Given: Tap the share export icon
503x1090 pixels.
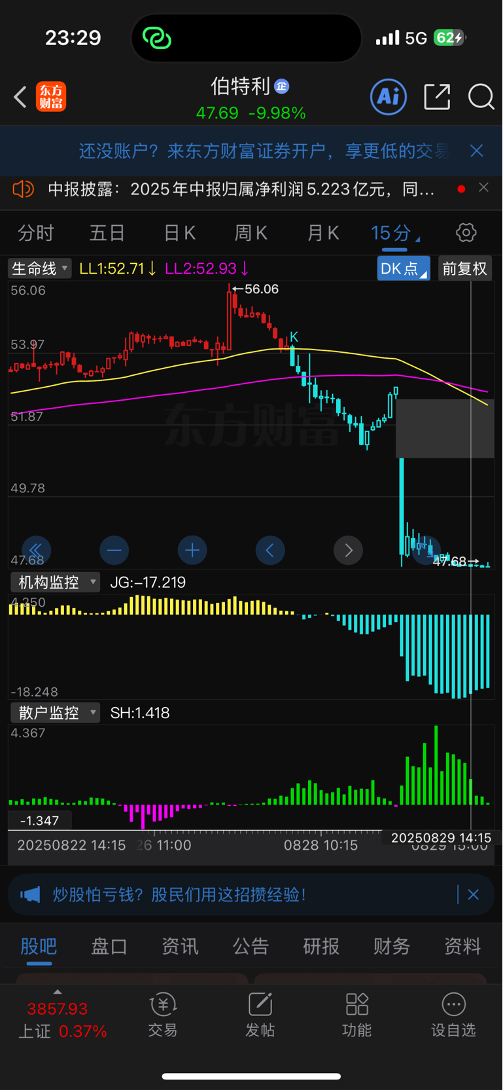Looking at the screenshot, I should (437, 97).
